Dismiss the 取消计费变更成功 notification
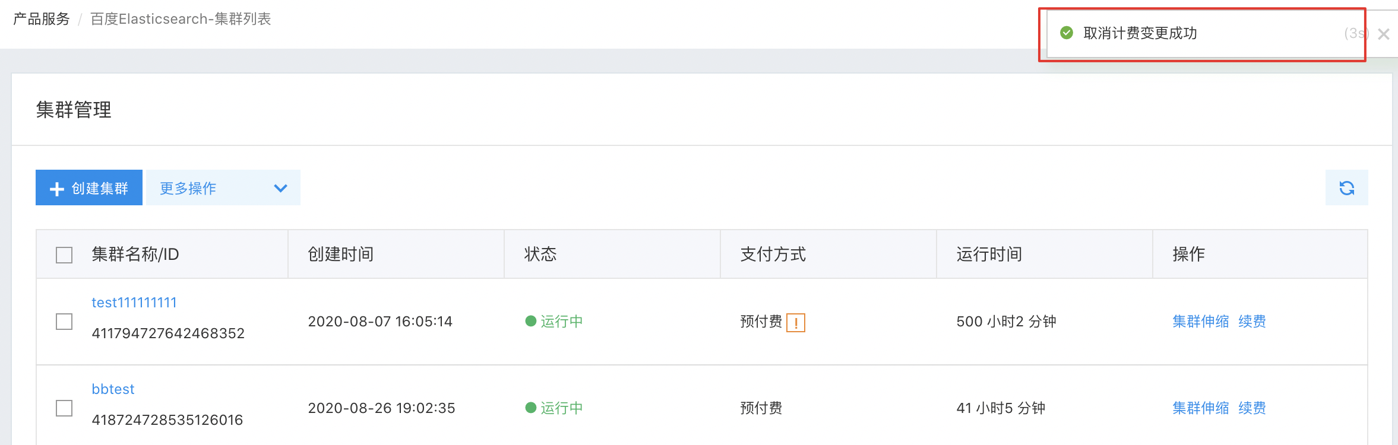 point(1384,34)
